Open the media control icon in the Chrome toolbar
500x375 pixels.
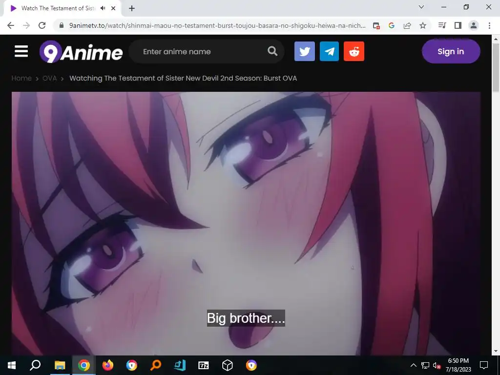[x=442, y=25]
